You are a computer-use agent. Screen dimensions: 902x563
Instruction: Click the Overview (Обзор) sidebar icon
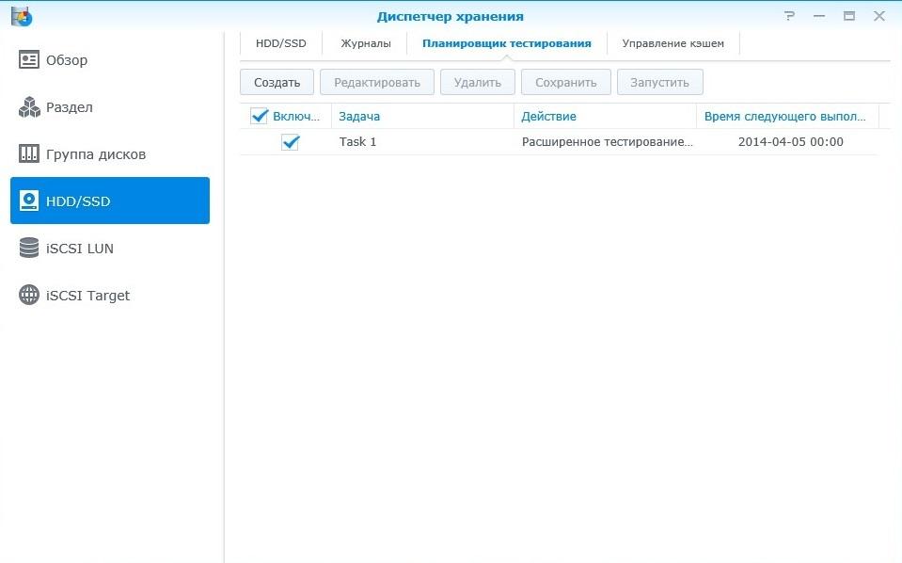(x=29, y=60)
